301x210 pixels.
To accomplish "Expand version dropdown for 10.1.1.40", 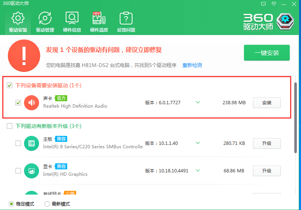I will [198, 143].
